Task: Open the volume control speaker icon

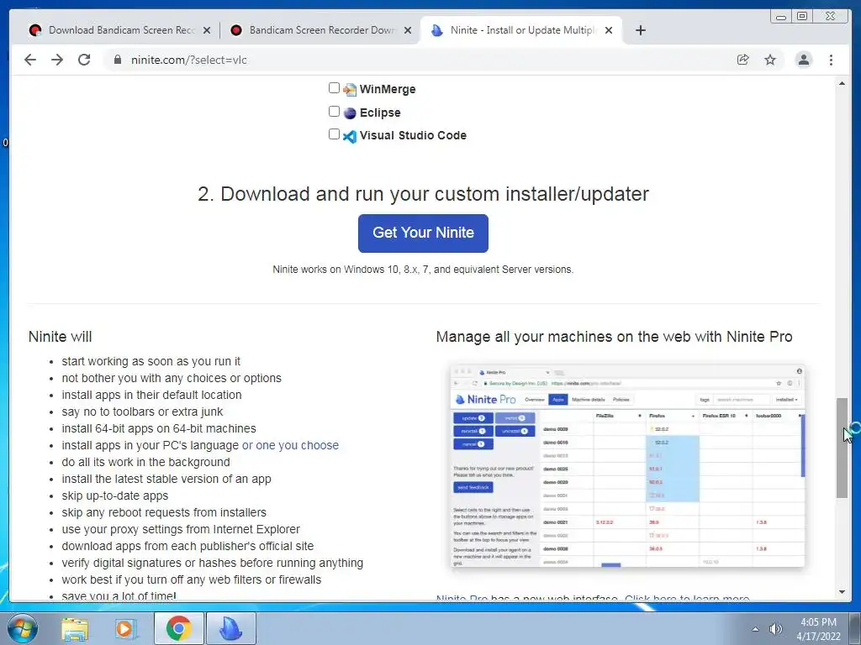Action: [775, 629]
